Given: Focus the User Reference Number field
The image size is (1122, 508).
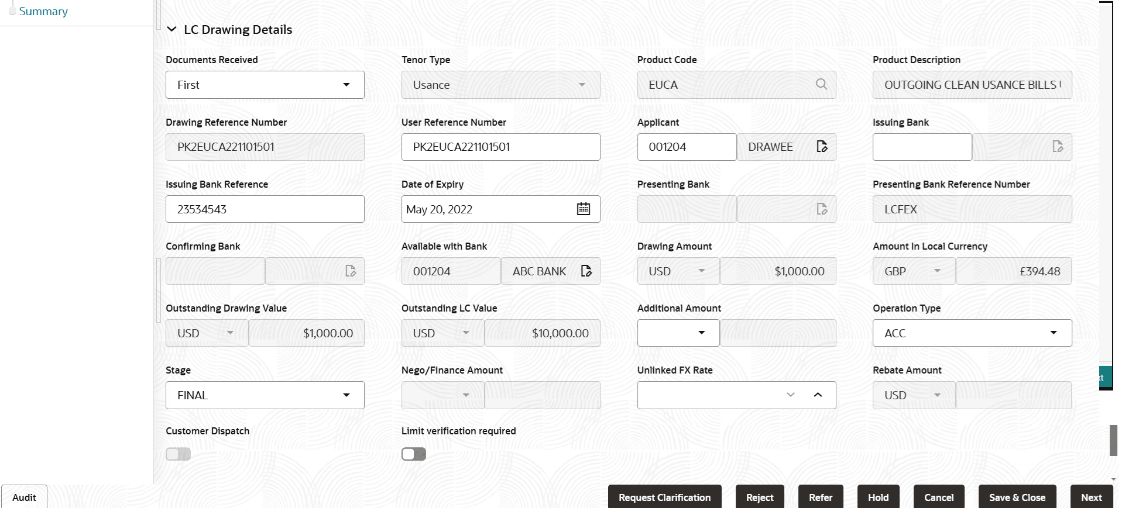Looking at the screenshot, I should pos(501,147).
